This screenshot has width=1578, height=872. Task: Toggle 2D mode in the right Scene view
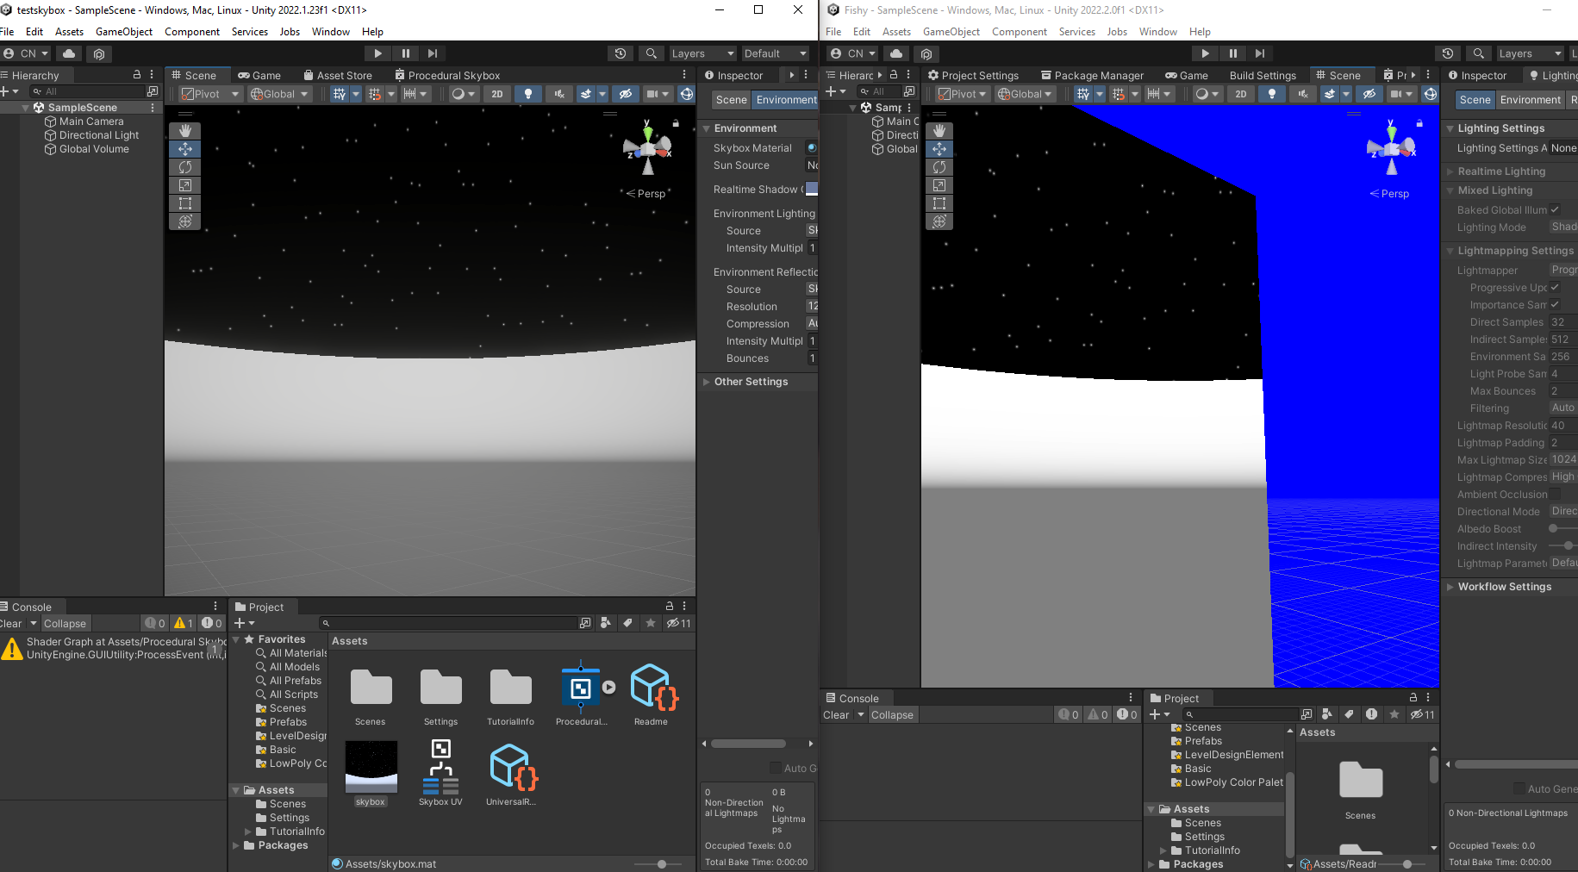tap(1240, 94)
